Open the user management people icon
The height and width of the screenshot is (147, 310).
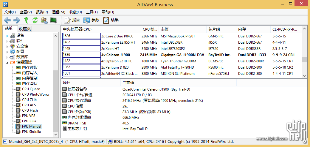[44, 20]
